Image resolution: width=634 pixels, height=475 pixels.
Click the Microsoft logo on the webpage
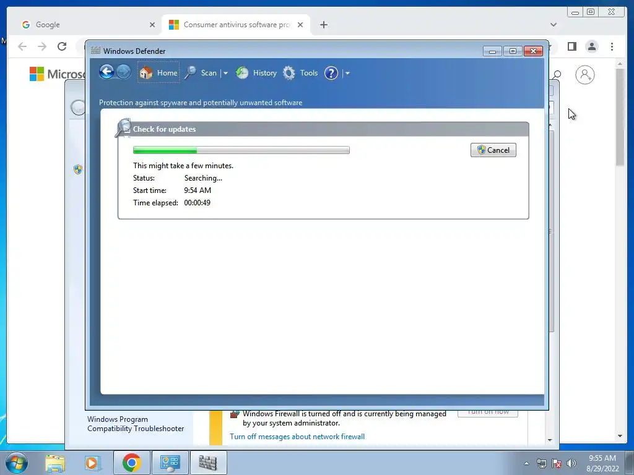tap(58, 74)
